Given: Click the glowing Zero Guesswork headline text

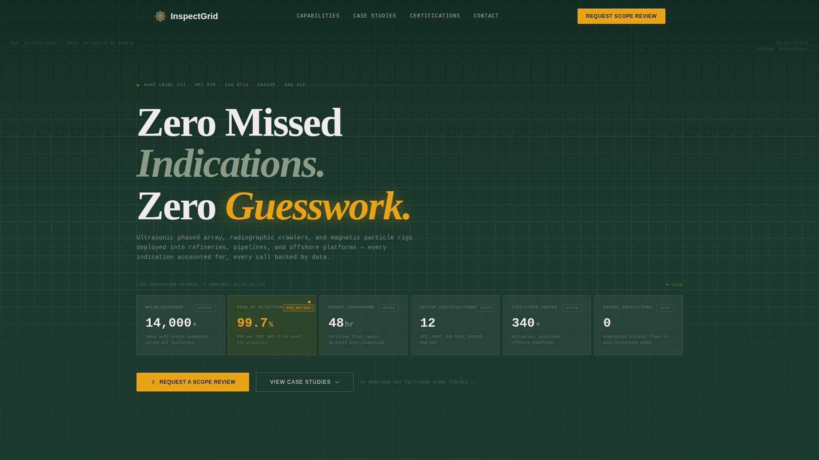Looking at the screenshot, I should pos(317,207).
